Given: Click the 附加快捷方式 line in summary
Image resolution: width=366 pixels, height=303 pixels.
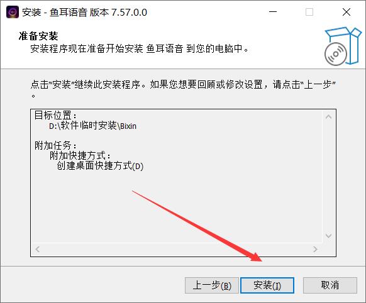Looking at the screenshot, I should (x=80, y=155).
